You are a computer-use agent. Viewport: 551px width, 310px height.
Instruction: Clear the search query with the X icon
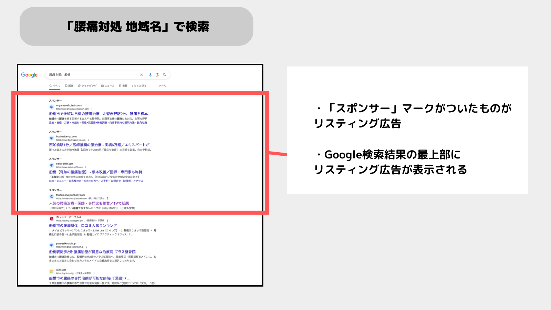pyautogui.click(x=141, y=75)
